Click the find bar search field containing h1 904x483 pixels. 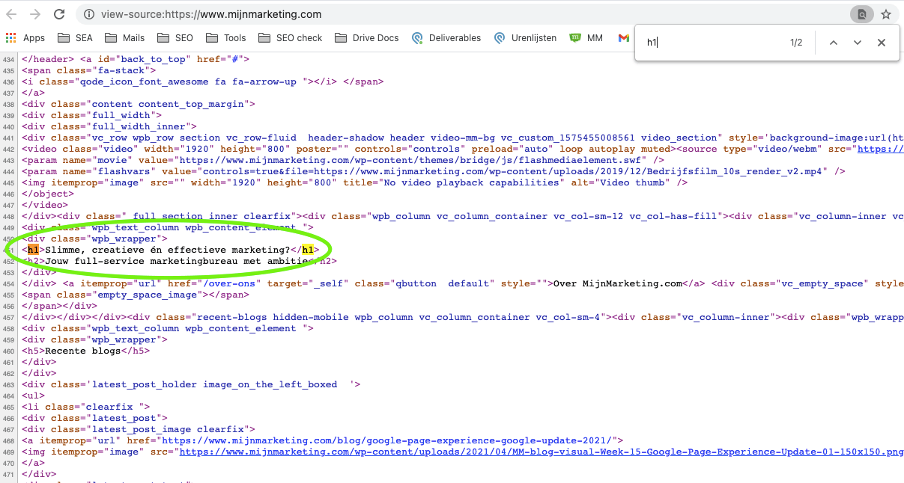pyautogui.click(x=712, y=43)
